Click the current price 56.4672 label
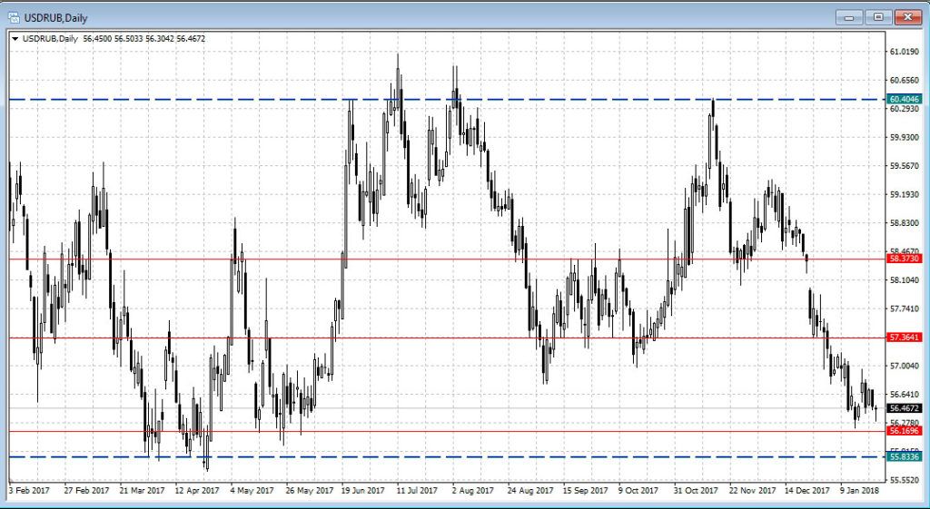This screenshot has height=509, width=930. pos(906,408)
